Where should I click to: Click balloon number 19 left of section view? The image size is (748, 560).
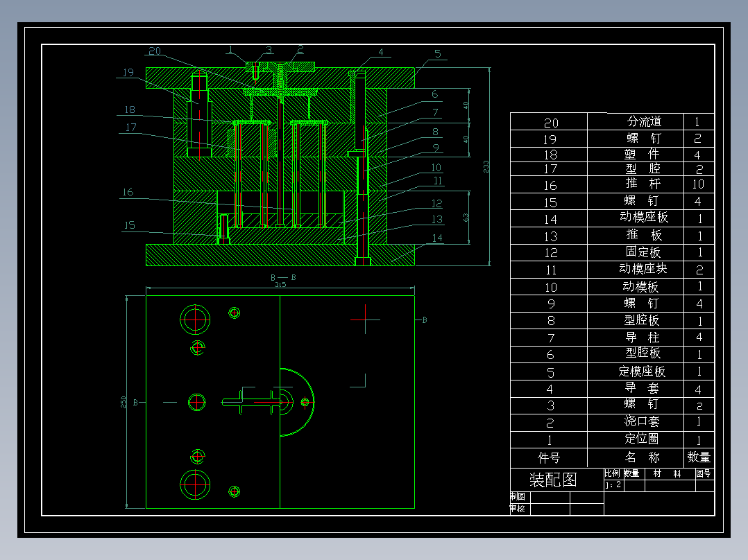(128, 73)
